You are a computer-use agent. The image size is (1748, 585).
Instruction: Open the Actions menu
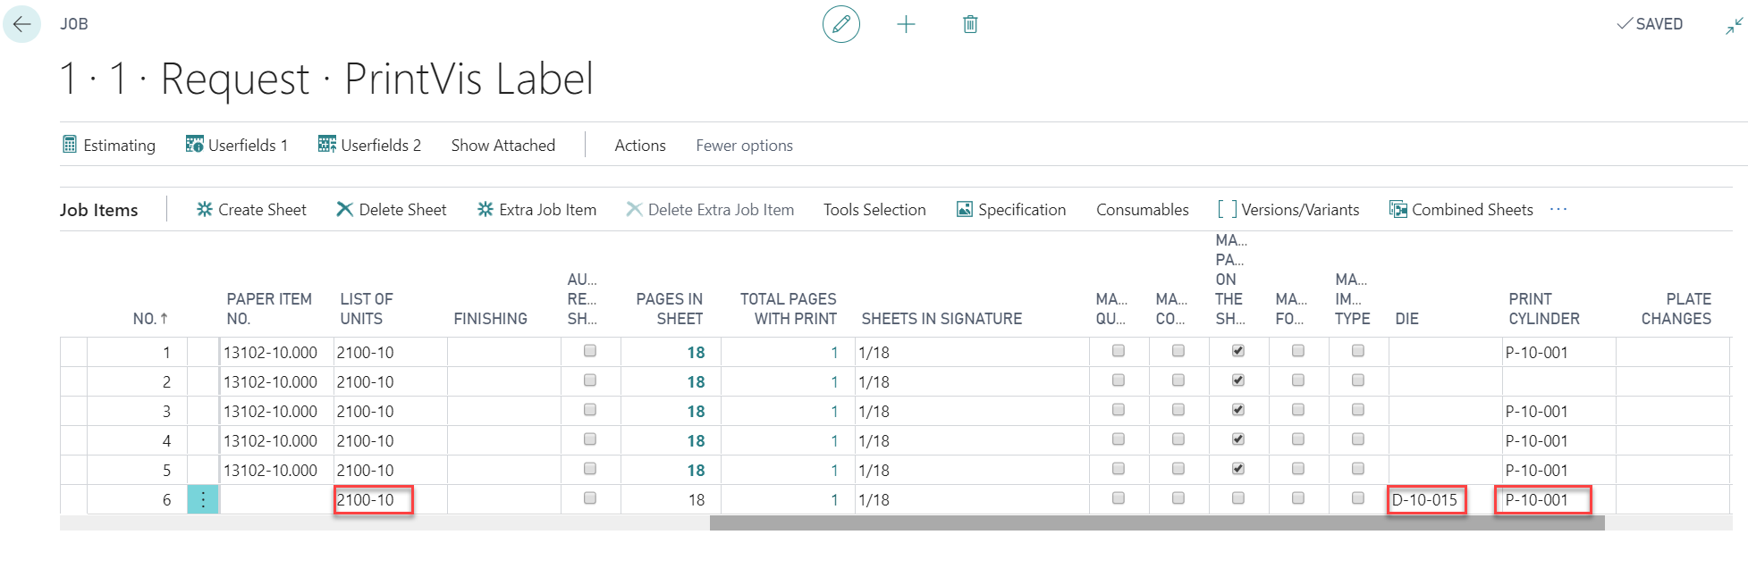coord(640,145)
